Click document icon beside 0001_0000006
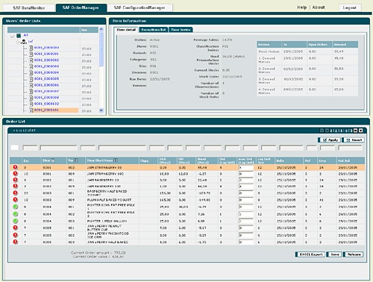This screenshot has width=373, height=282. point(31,85)
